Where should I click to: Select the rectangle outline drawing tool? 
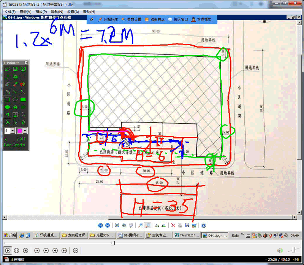[7, 99]
